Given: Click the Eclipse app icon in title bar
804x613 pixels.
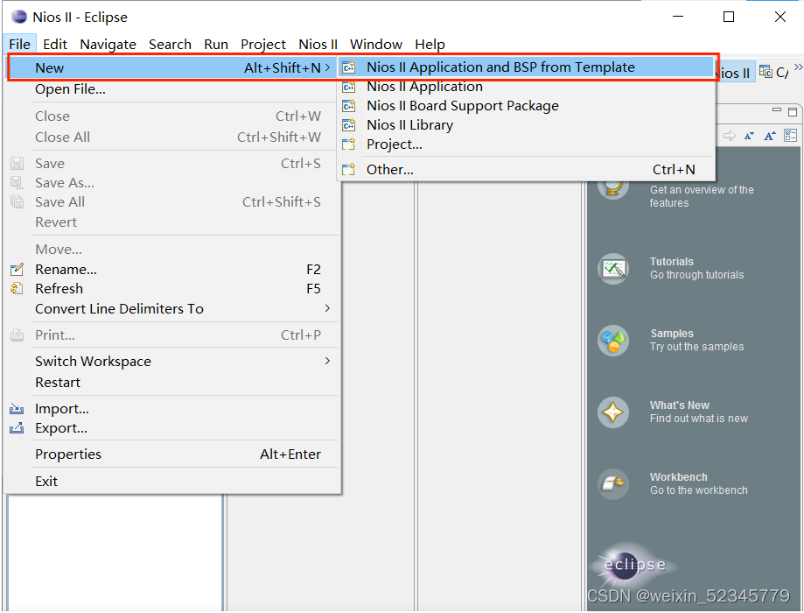Looking at the screenshot, I should point(19,17).
